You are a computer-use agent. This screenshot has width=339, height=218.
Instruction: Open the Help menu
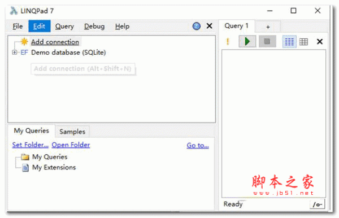(x=122, y=27)
